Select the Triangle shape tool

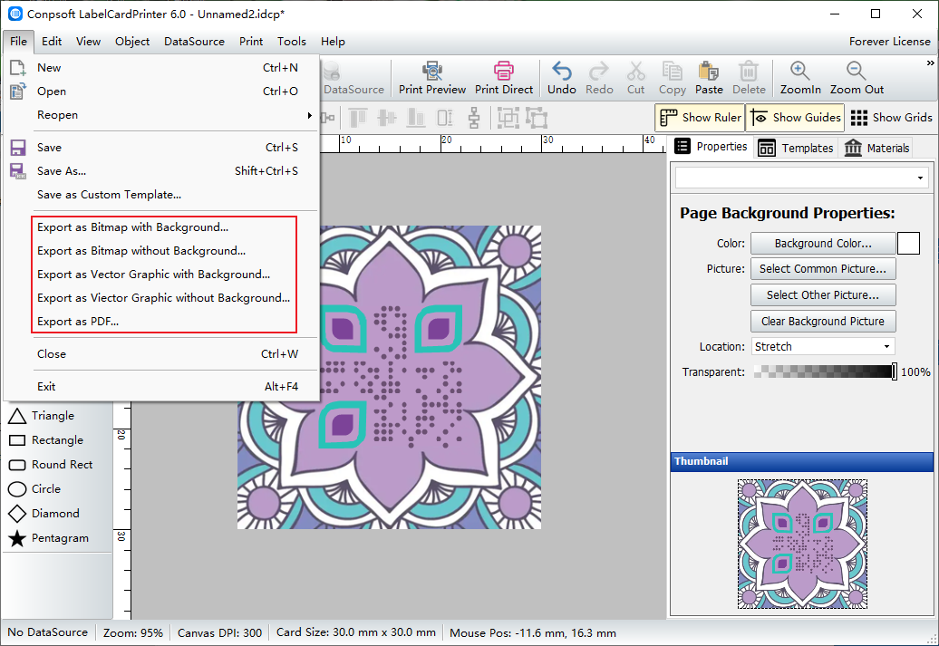click(x=42, y=416)
